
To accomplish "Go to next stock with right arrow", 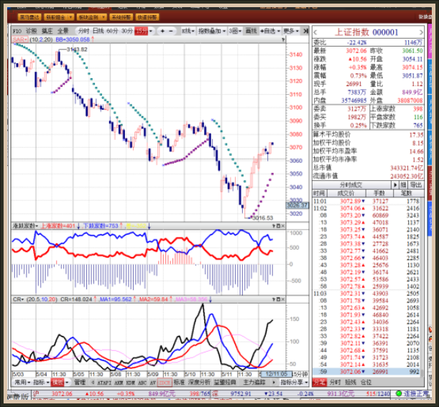I will point(421,32).
